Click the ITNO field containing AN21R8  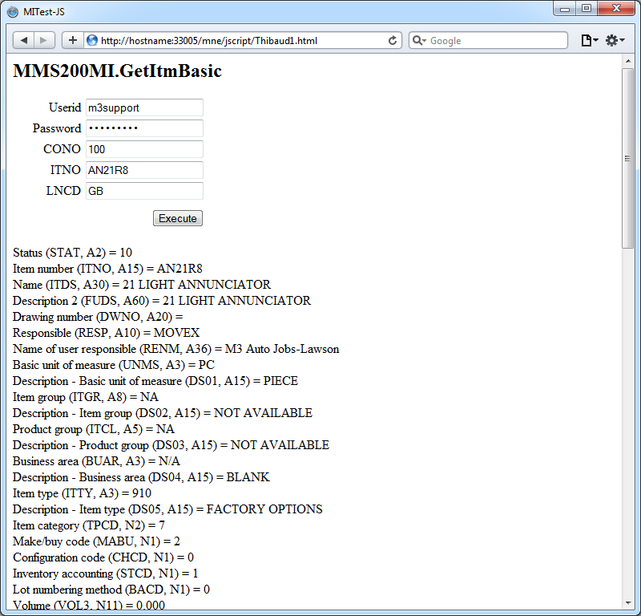144,170
